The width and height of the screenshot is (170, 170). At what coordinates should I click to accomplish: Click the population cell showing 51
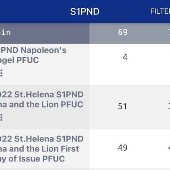click(x=122, y=106)
